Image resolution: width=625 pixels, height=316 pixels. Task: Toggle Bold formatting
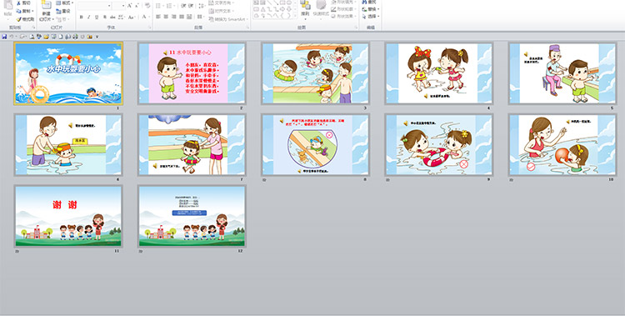click(x=82, y=17)
